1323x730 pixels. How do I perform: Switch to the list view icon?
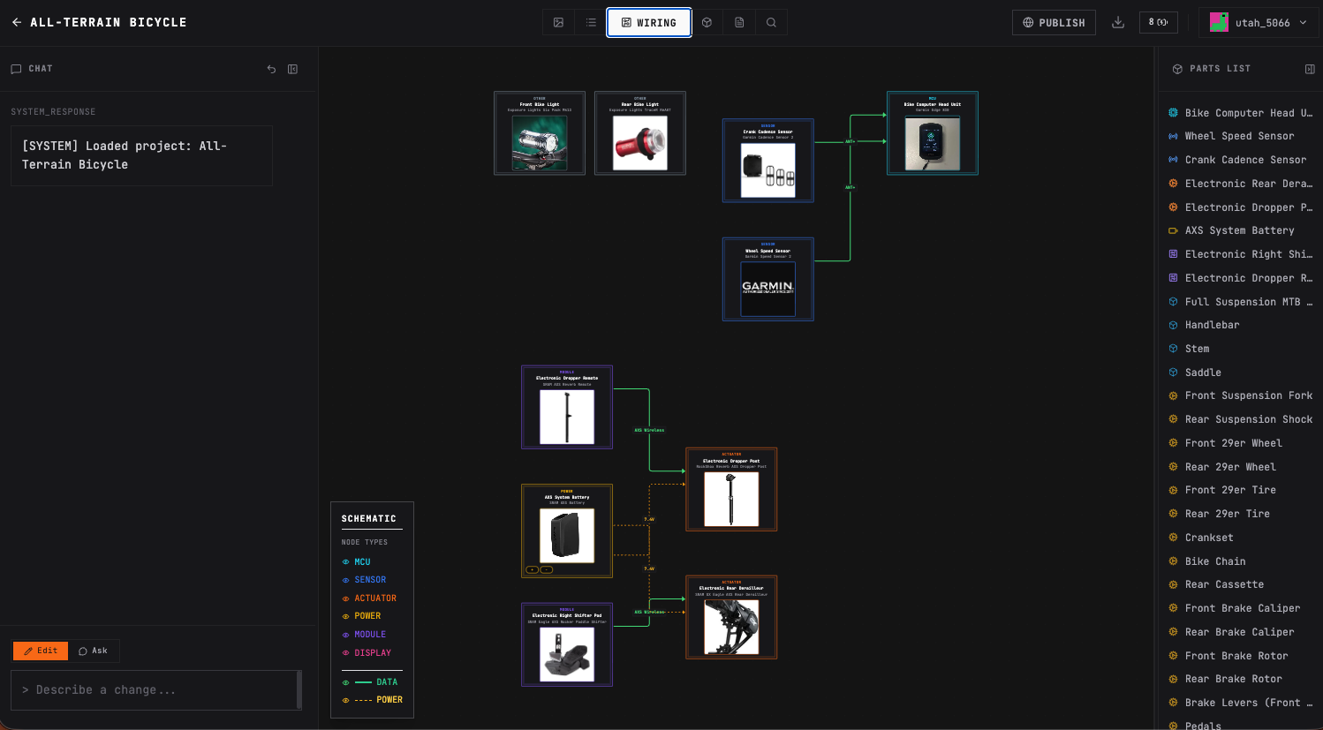(591, 23)
